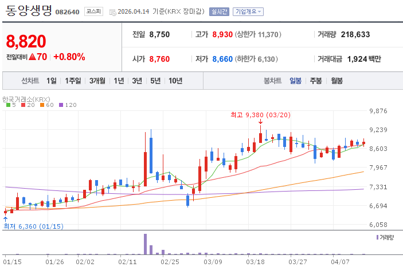This screenshot has width=403, height=271.
Task: Click the upper limit 상한가 11,370 text
Action: tap(258, 34)
